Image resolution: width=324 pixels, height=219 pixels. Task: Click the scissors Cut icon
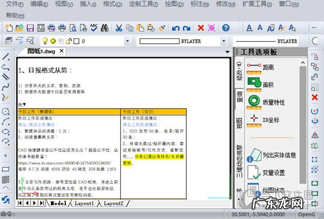tap(119, 28)
